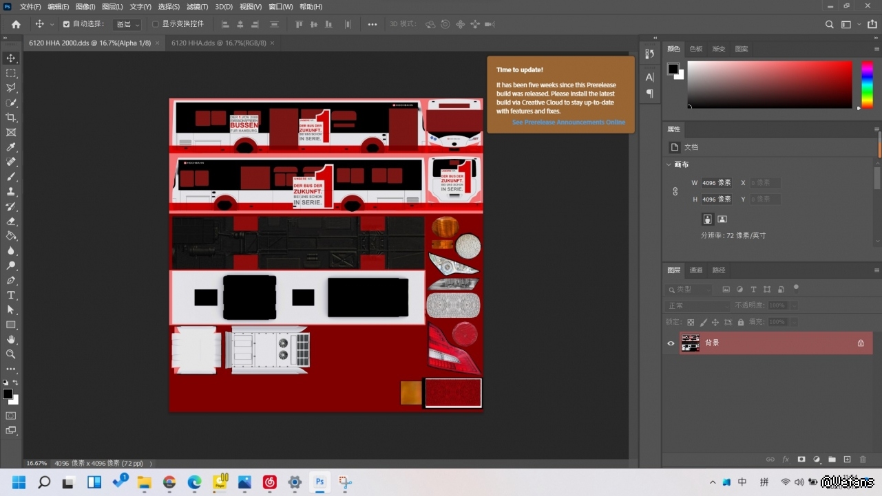Switch to the 6120 HHA.dds document tab

click(x=218, y=43)
